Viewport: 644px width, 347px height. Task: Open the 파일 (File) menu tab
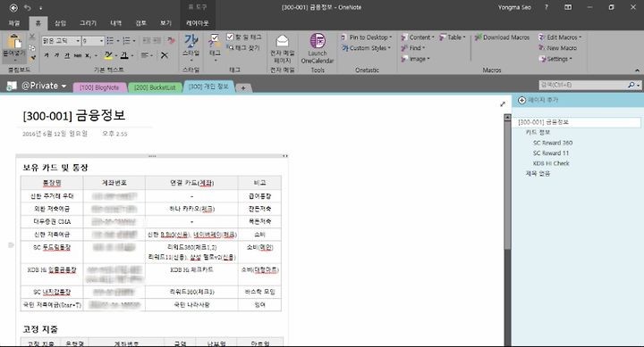[x=14, y=23]
